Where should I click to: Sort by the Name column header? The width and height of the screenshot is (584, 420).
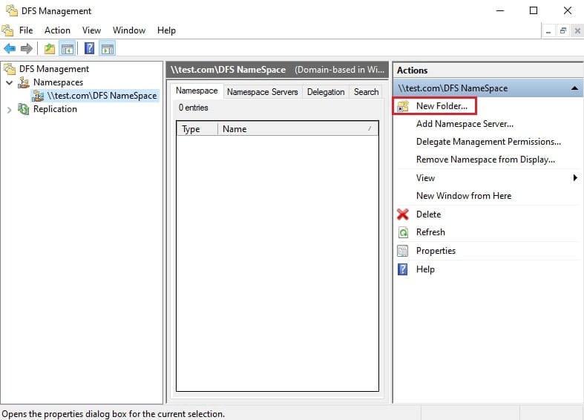point(298,129)
